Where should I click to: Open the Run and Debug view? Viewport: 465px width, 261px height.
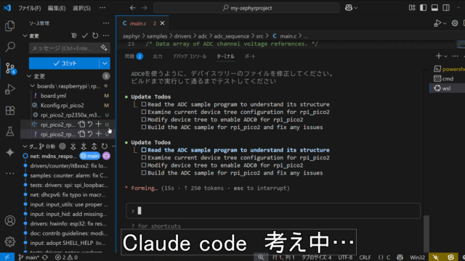9,89
